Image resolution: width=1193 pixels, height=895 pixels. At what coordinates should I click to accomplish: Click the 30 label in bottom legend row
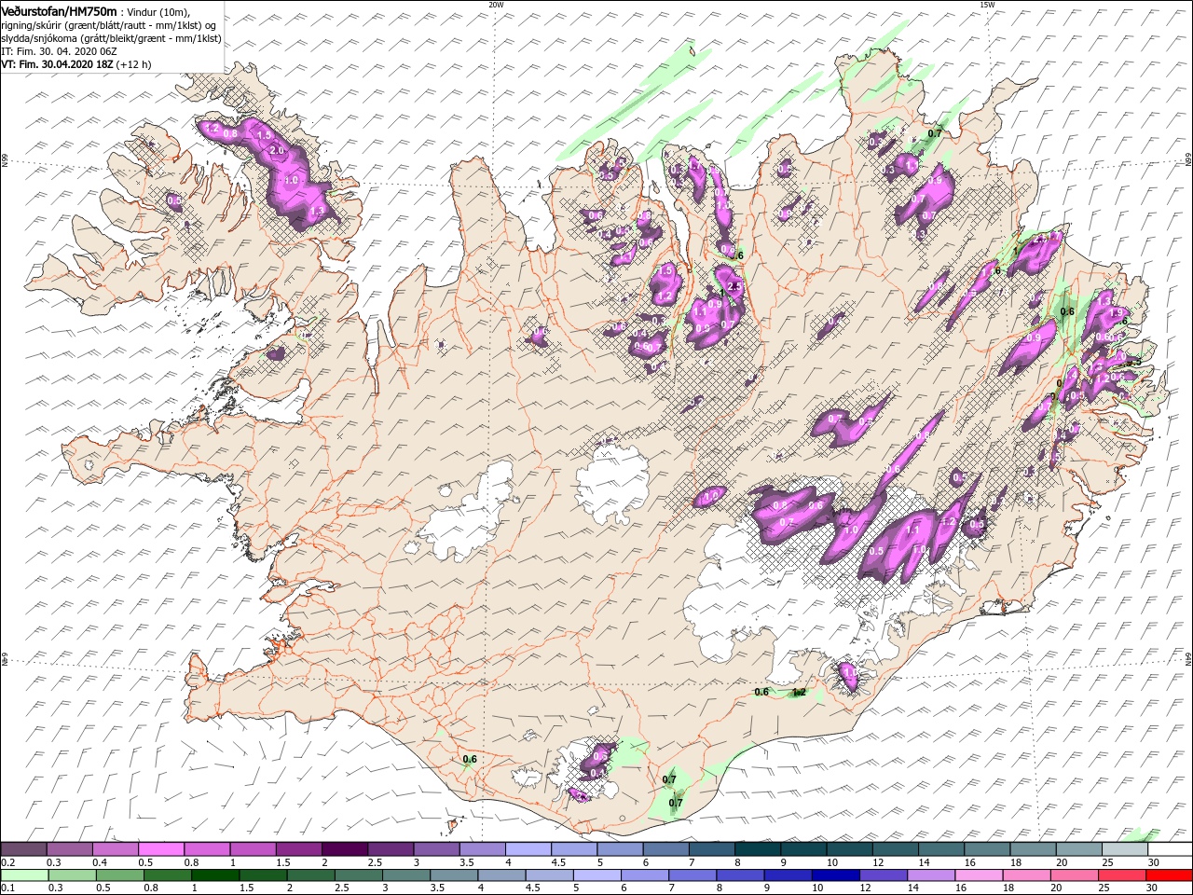1154,888
